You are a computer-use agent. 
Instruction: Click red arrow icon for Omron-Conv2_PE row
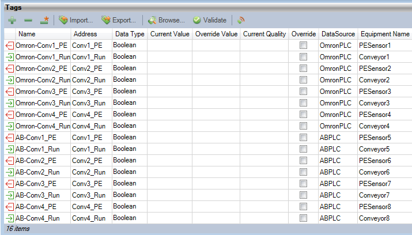(10, 69)
